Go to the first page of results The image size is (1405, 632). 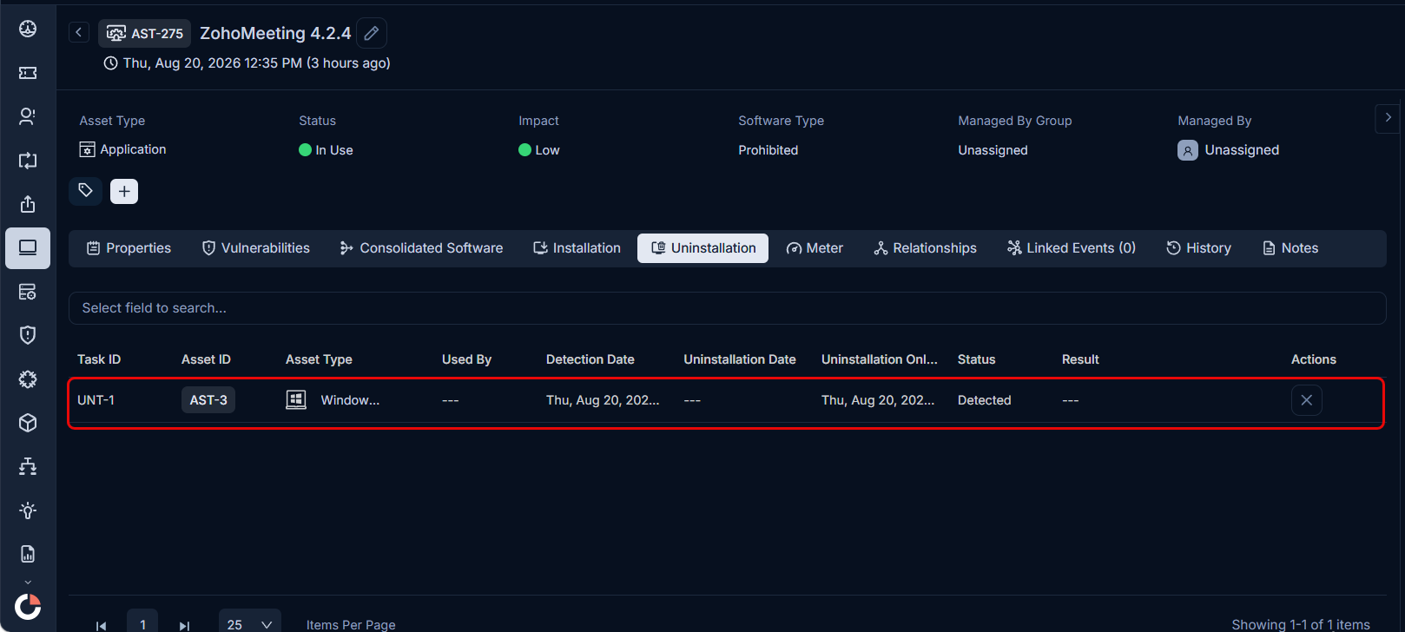pyautogui.click(x=101, y=625)
